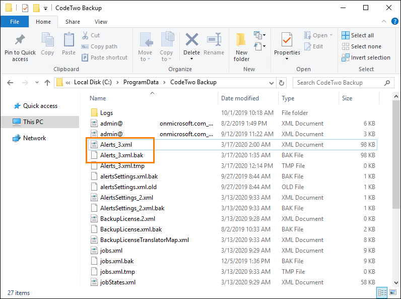
Task: Go back with the Back arrow
Action: coord(10,83)
